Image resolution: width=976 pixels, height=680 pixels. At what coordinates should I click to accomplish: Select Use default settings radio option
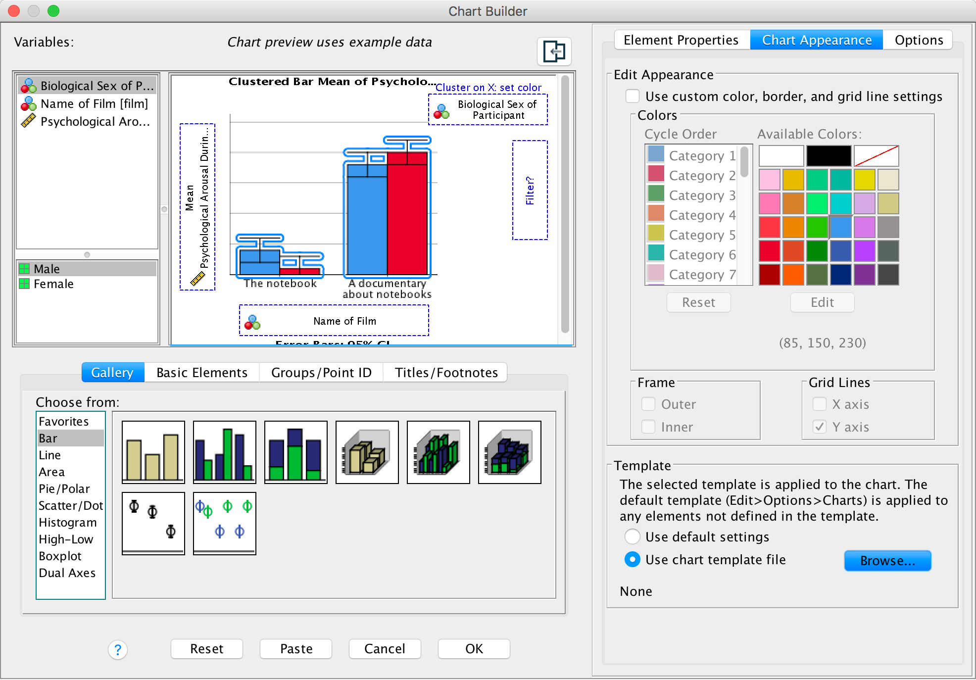pyautogui.click(x=632, y=536)
